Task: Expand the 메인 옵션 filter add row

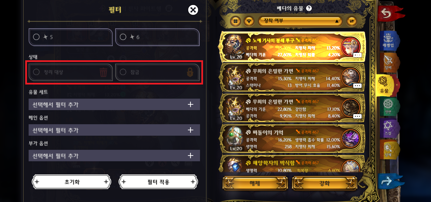Action: click(114, 130)
